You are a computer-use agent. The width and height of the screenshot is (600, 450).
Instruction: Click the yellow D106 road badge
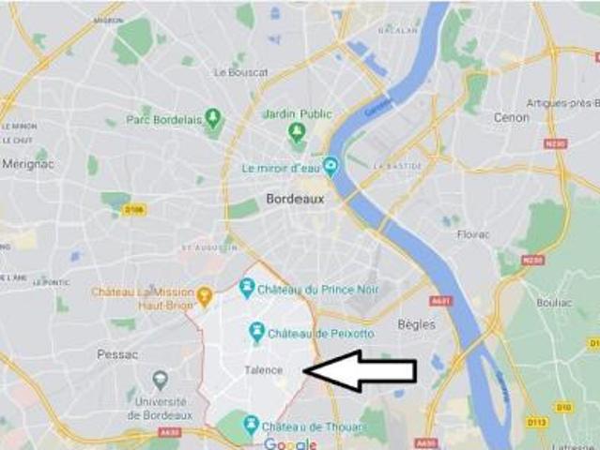pyautogui.click(x=134, y=210)
